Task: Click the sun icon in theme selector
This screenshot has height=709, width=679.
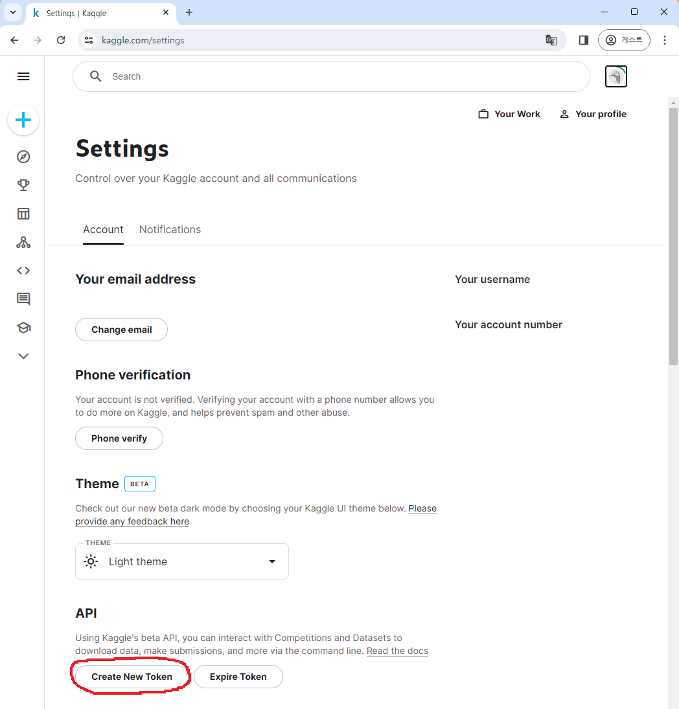Action: [91, 561]
